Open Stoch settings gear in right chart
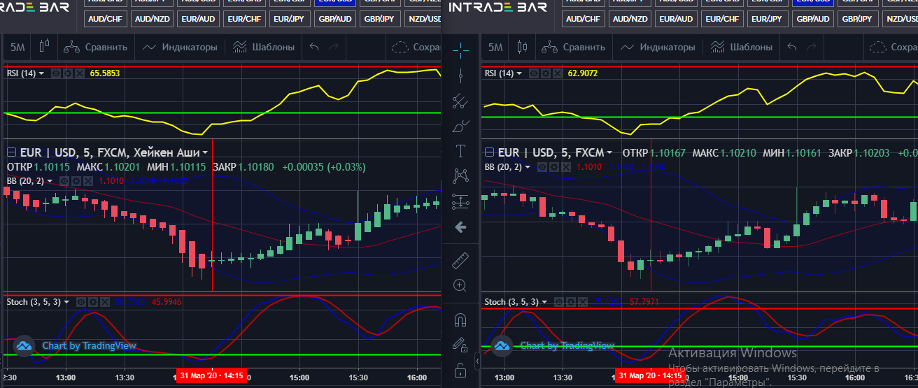Viewport: 918px width, 388px height. 571,302
